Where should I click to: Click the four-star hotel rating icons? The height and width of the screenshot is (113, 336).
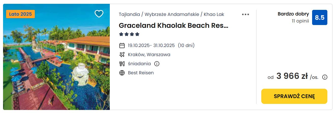point(129,34)
